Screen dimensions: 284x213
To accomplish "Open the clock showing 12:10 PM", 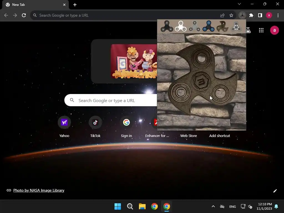I will [x=265, y=206].
